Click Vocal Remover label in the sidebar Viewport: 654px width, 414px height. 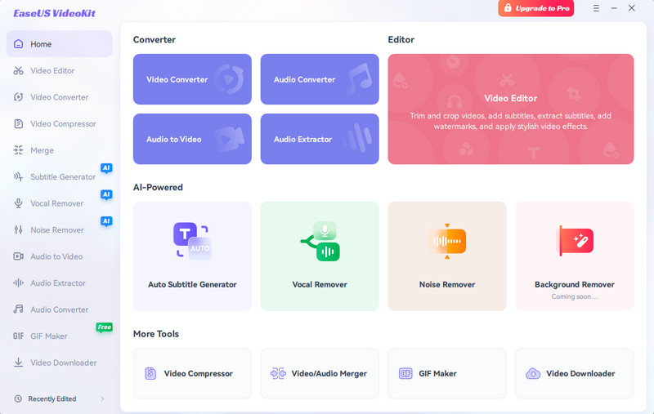[x=56, y=203]
